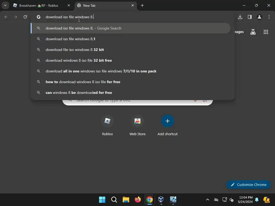Open the Windows Start menu
The image size is (275, 206).
tap(102, 200)
